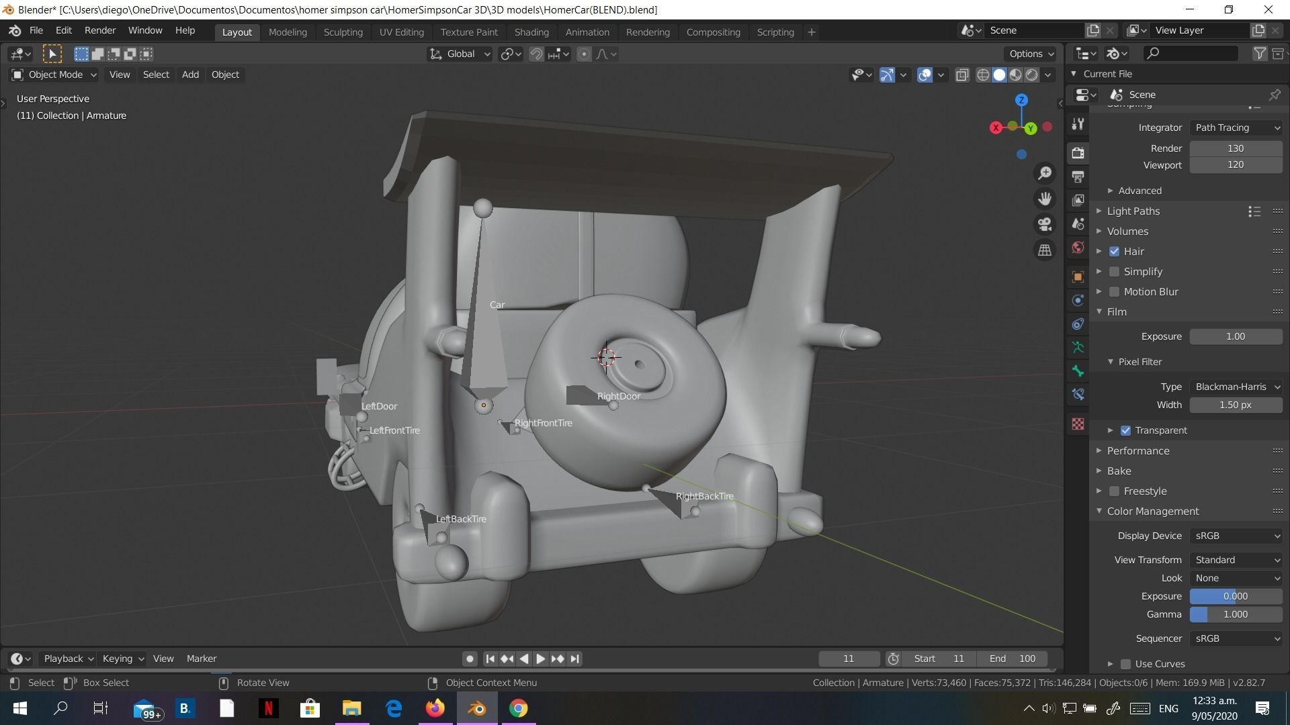This screenshot has height=725, width=1290.
Task: Open the Object Constraints properties icon
Action: pyautogui.click(x=1078, y=324)
